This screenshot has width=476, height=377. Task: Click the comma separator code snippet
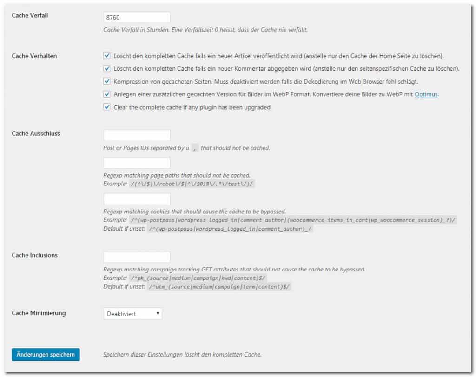point(195,148)
